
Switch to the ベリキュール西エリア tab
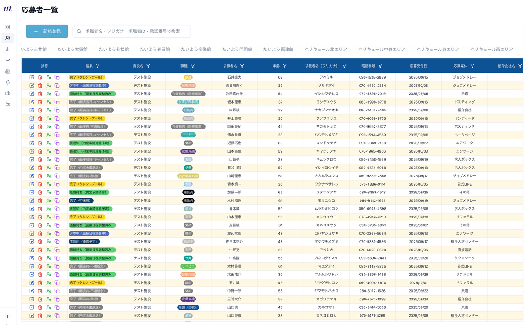[x=491, y=50]
